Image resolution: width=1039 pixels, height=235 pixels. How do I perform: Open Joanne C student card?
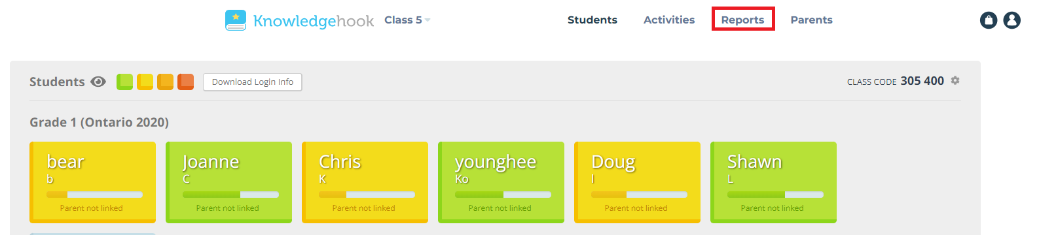pyautogui.click(x=228, y=182)
